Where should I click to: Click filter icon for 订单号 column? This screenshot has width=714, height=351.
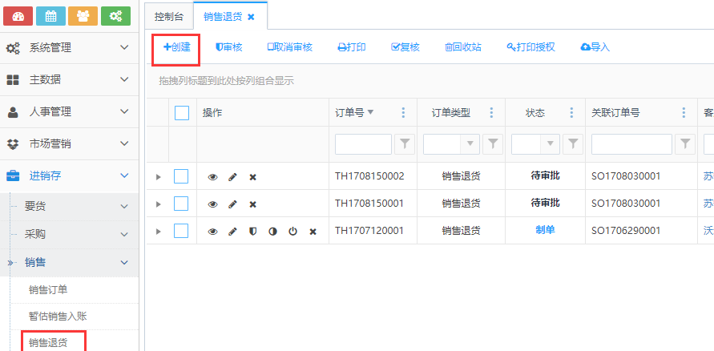tap(405, 144)
